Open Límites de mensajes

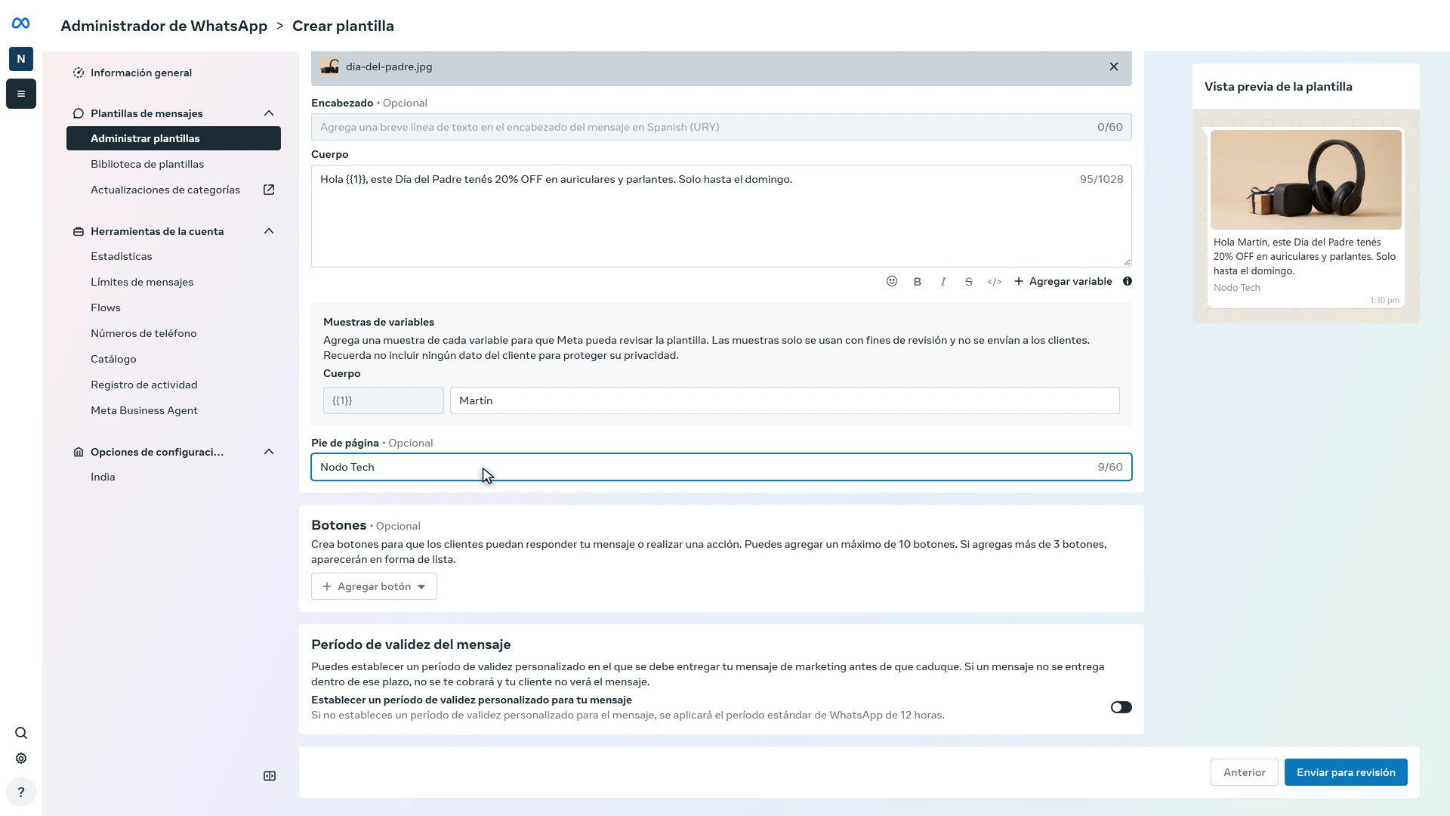click(x=142, y=282)
